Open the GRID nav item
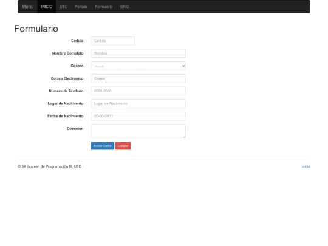This screenshot has width=328, height=246. click(x=125, y=7)
